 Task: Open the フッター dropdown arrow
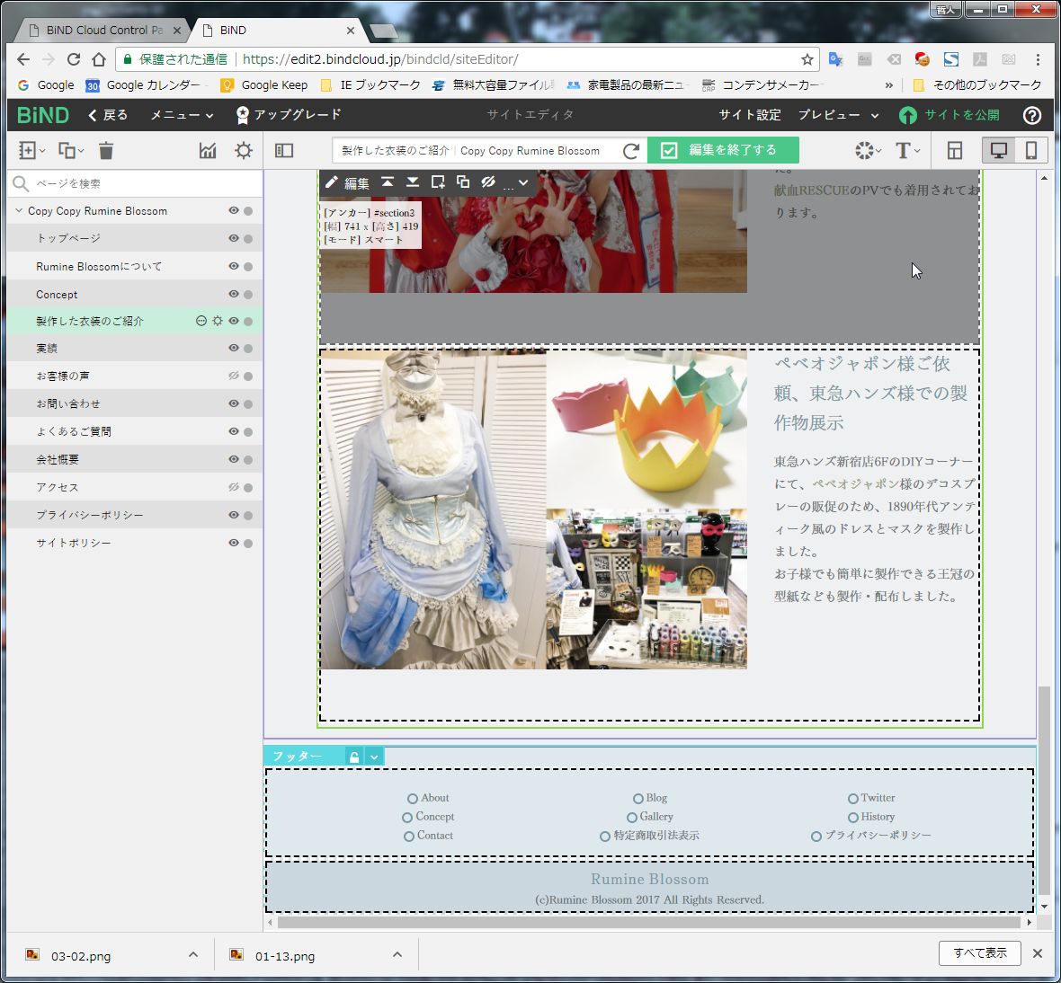(374, 757)
